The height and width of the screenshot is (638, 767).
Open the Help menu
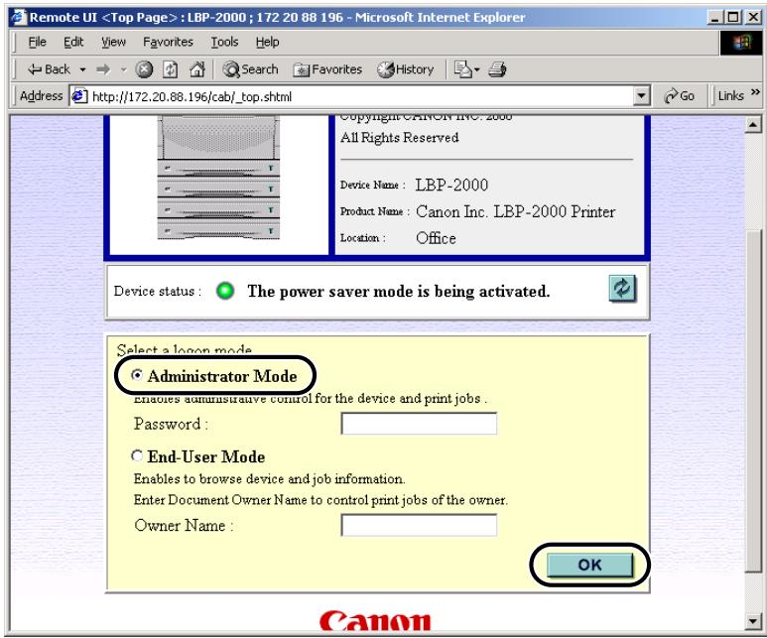(268, 42)
